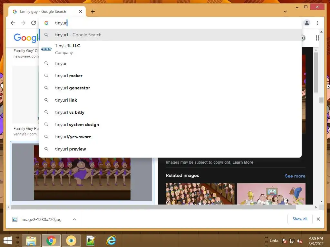Open the Chrome profile avatar icon
Image resolution: width=330 pixels, height=247 pixels.
307,23
